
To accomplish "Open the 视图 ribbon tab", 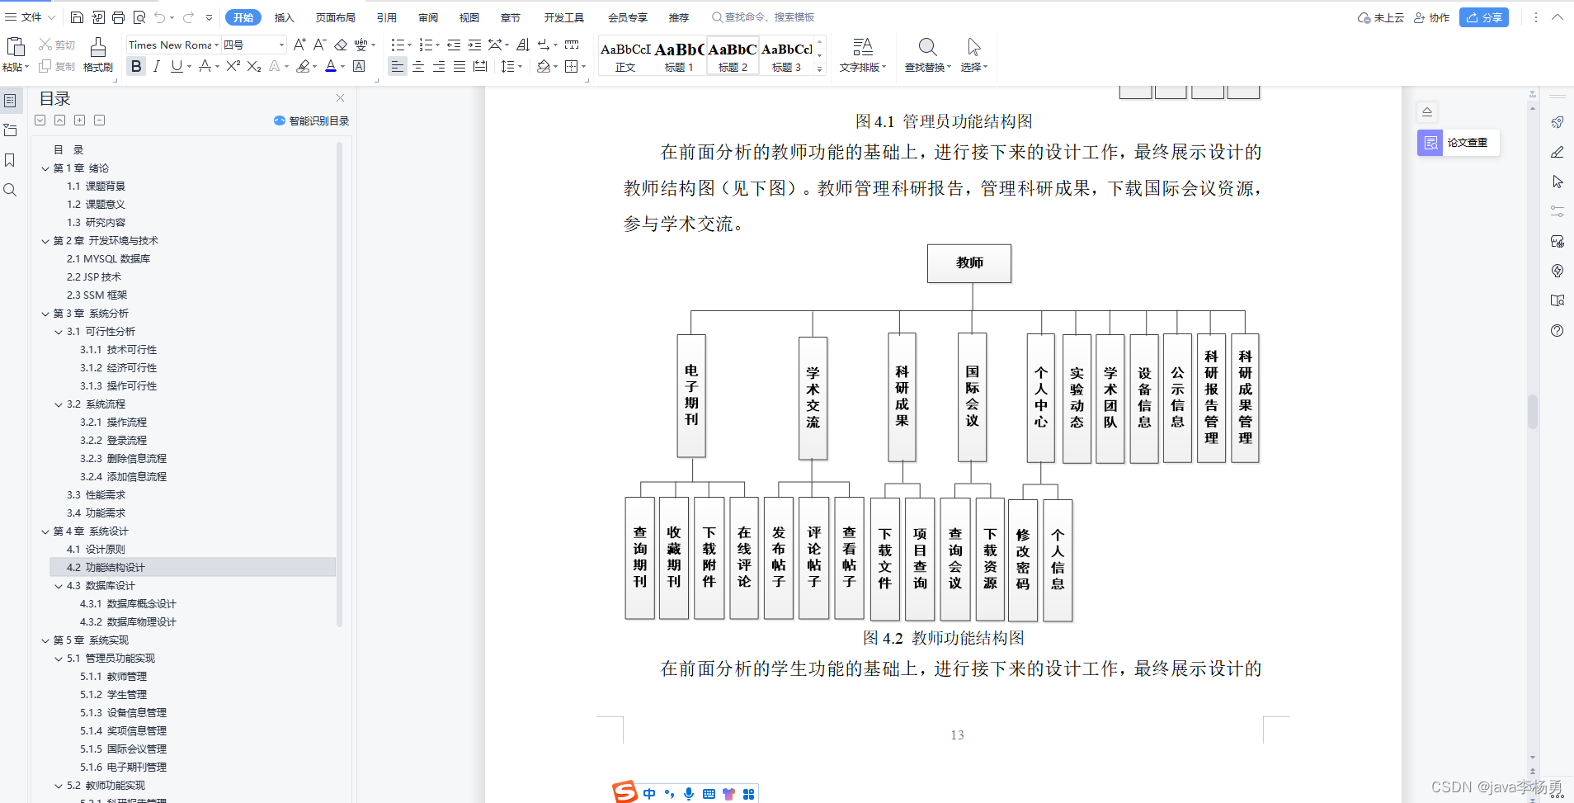I will [469, 17].
